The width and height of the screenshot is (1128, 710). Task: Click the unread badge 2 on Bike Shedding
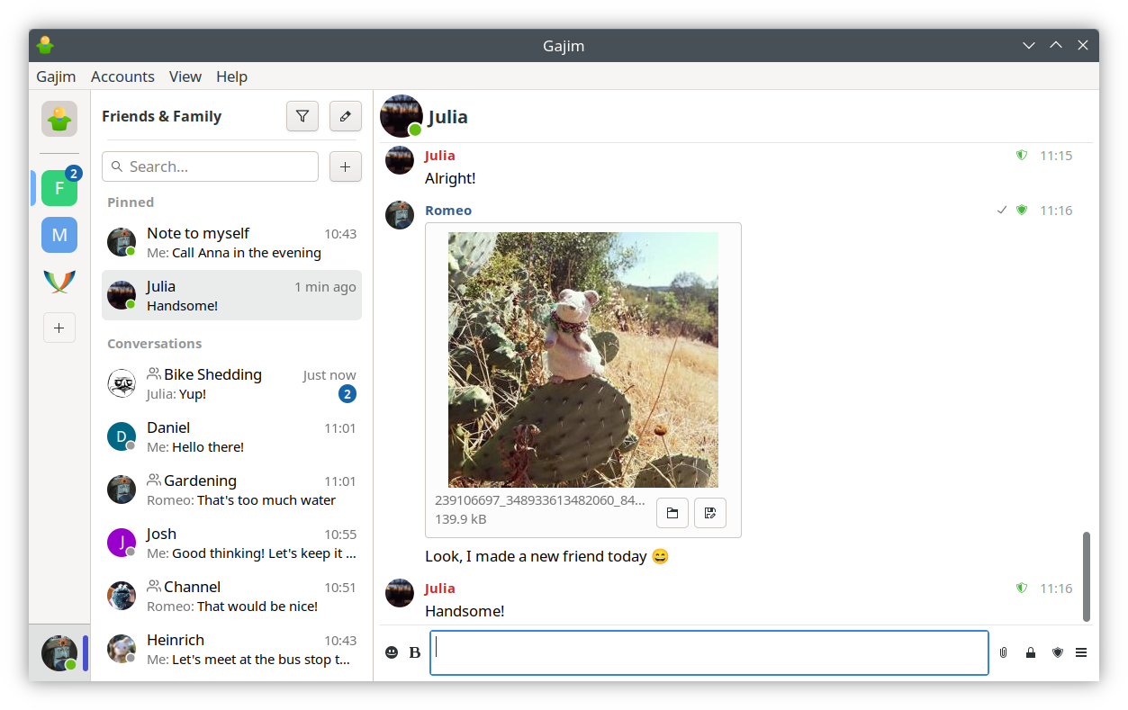347,393
